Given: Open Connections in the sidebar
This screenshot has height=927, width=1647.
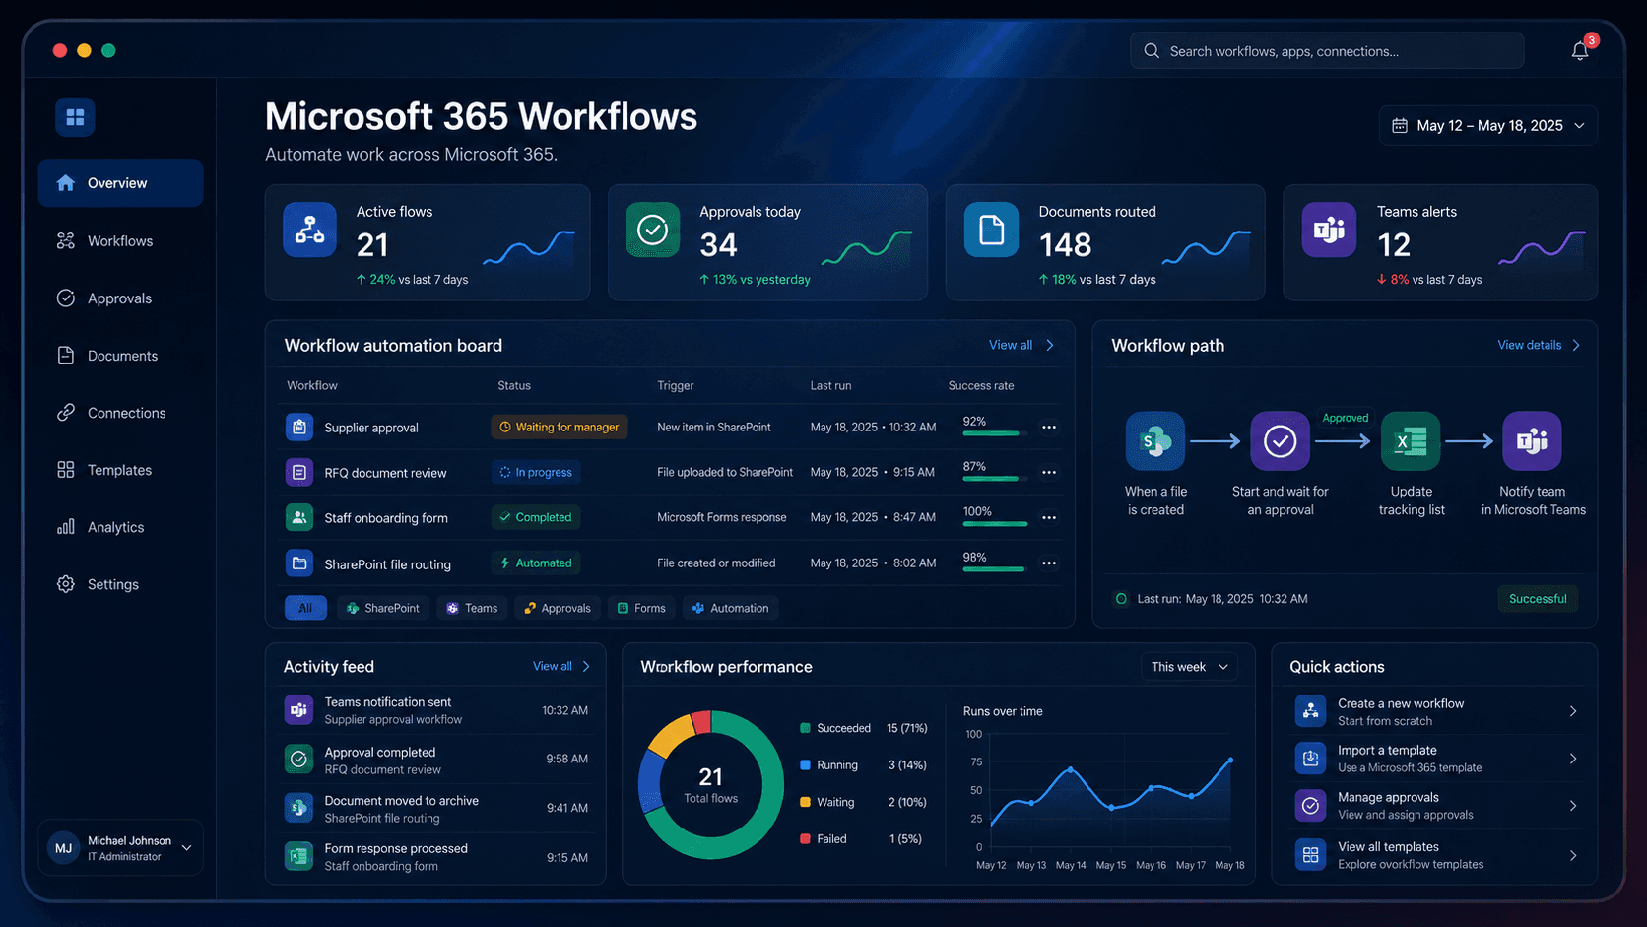Looking at the screenshot, I should click(x=120, y=413).
